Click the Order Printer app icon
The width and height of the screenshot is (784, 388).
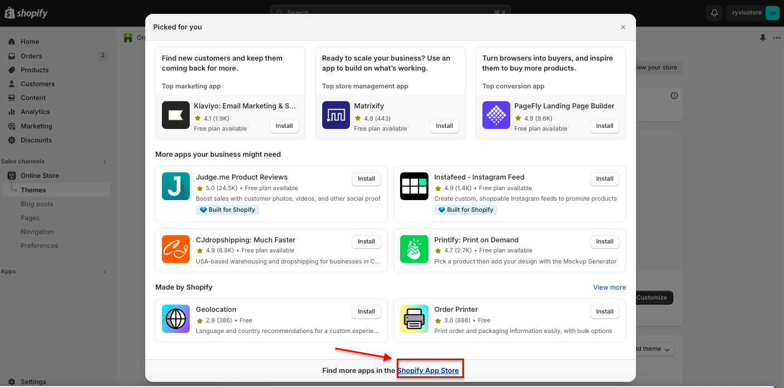[x=415, y=319]
